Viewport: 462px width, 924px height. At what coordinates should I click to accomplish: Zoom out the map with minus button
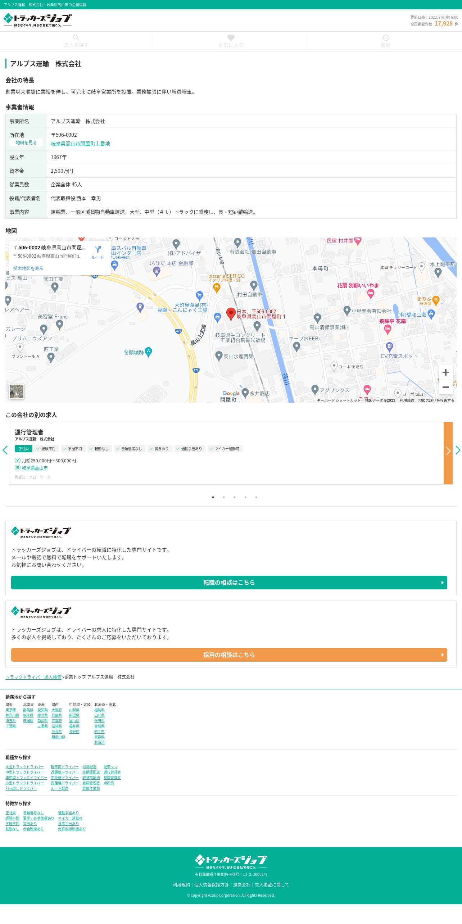(445, 387)
